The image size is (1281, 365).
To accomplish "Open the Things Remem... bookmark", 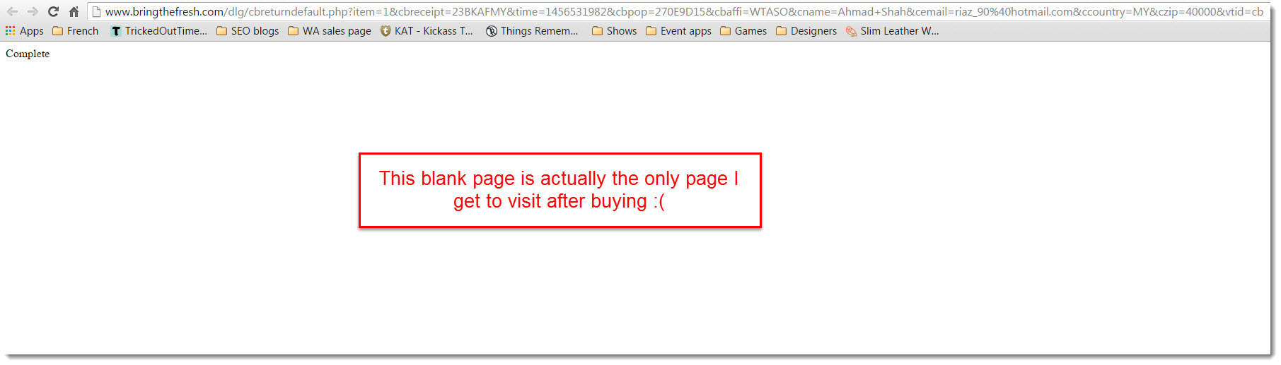I will [532, 31].
